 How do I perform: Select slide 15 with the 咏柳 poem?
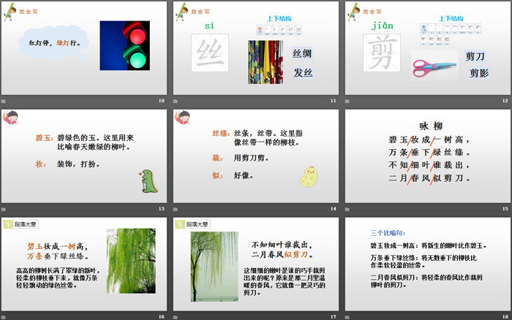[x=428, y=156]
